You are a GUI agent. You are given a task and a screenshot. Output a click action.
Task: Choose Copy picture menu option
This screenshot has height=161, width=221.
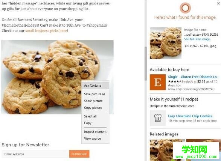pyautogui.click(x=93, y=108)
